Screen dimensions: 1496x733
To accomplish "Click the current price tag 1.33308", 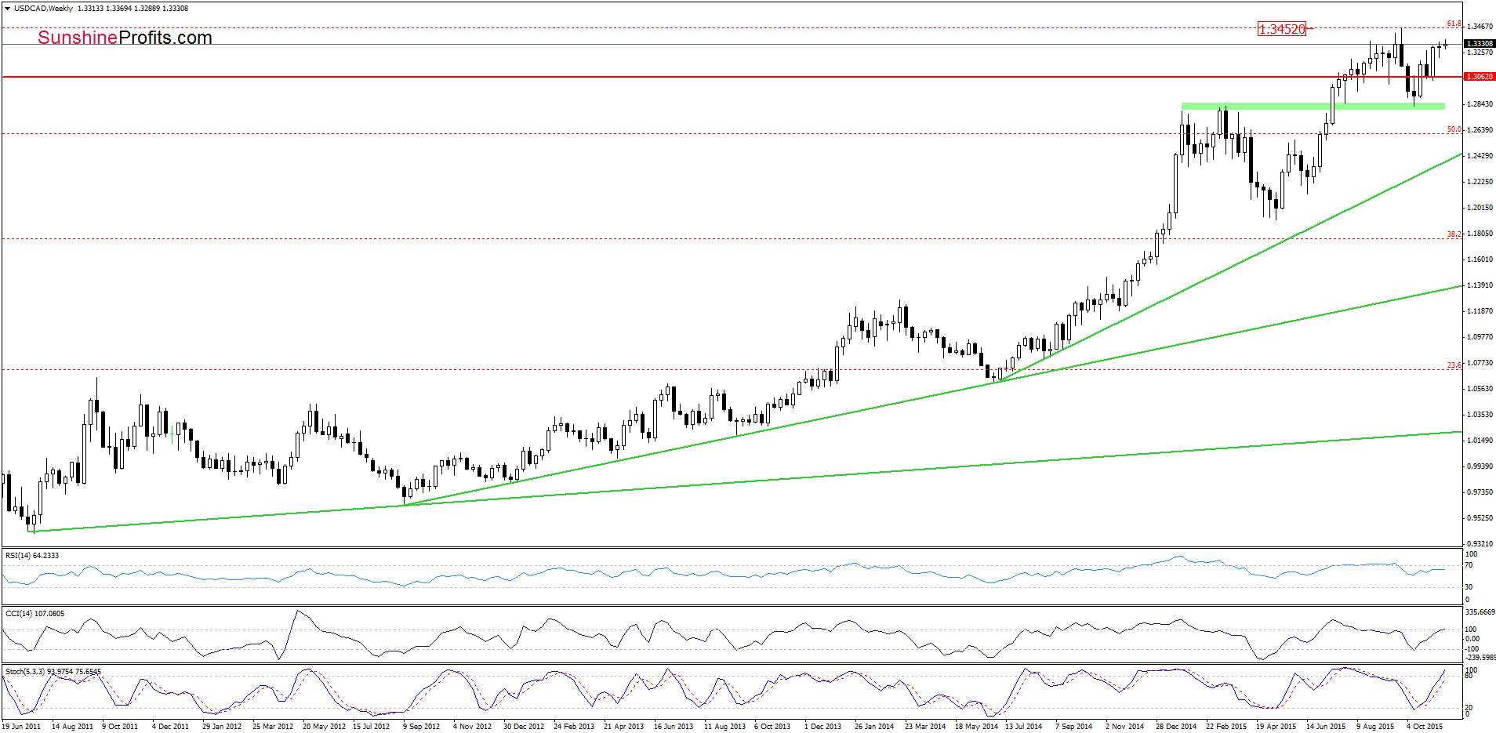I will tap(1480, 44).
